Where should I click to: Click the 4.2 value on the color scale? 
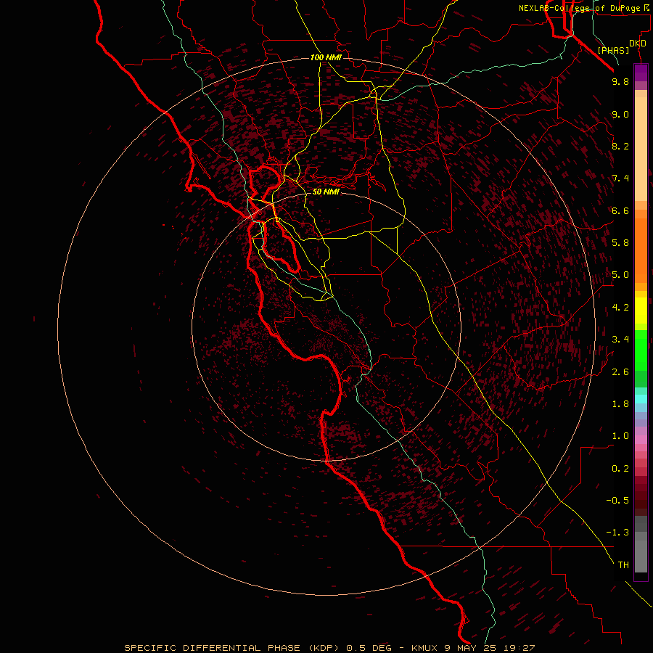(620, 308)
